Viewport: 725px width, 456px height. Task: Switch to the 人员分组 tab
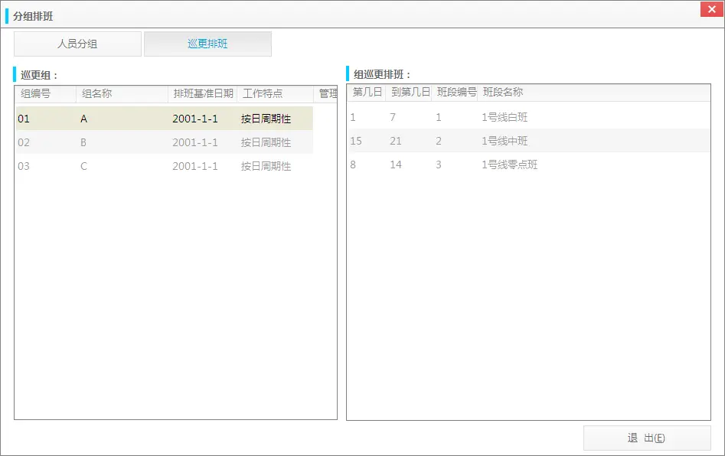(x=77, y=44)
